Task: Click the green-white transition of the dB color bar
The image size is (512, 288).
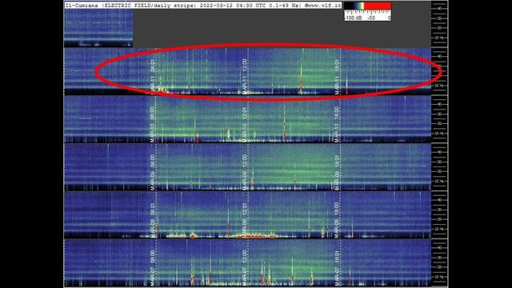Action: coord(362,6)
